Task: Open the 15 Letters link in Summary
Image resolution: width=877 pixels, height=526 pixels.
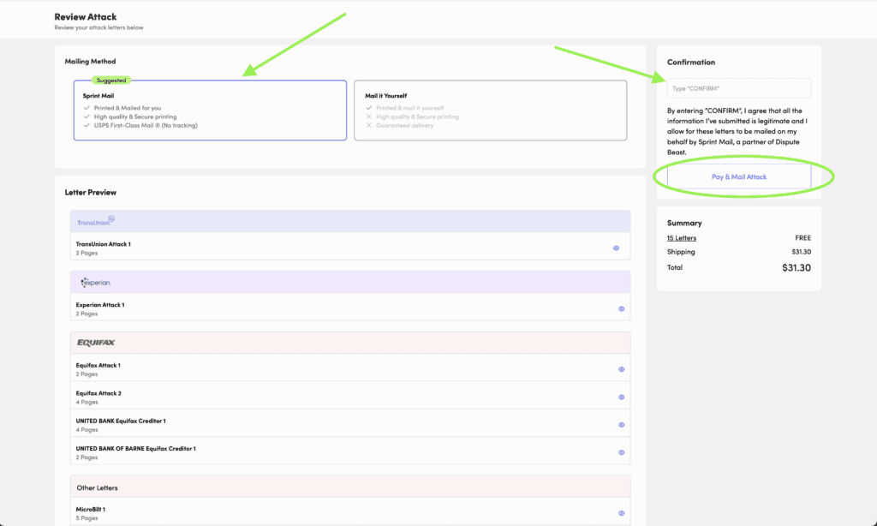Action: [682, 238]
